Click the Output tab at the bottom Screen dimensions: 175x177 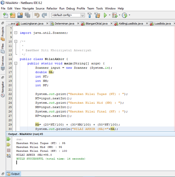click(x=13, y=174)
